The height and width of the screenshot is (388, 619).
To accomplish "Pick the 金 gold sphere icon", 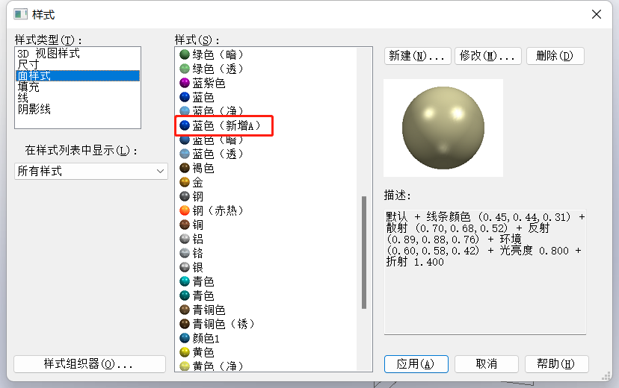I will (185, 182).
